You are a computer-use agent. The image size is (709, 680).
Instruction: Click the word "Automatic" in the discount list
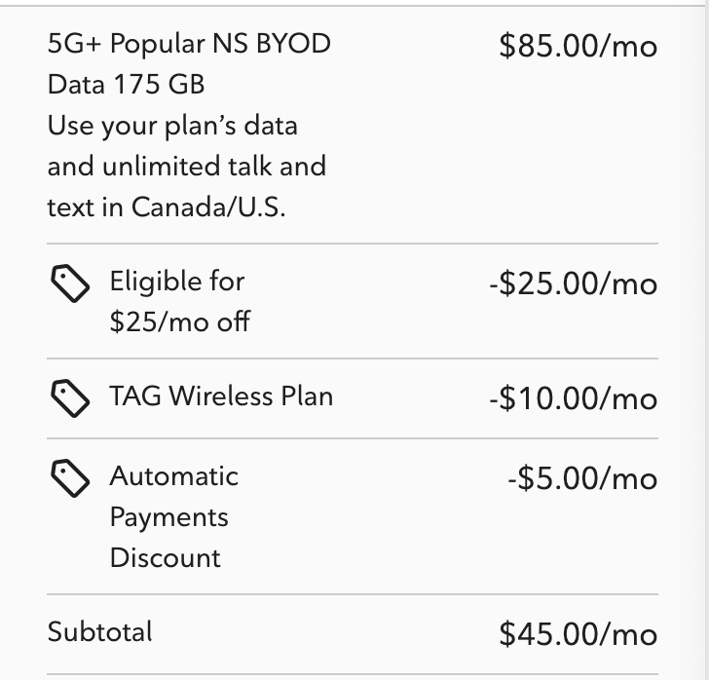coord(174,476)
